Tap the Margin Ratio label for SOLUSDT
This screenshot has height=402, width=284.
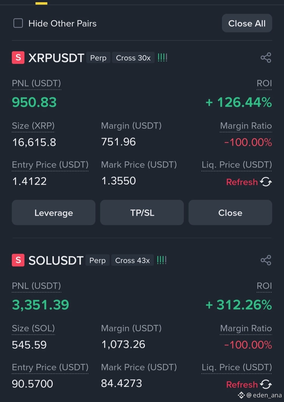click(x=246, y=329)
